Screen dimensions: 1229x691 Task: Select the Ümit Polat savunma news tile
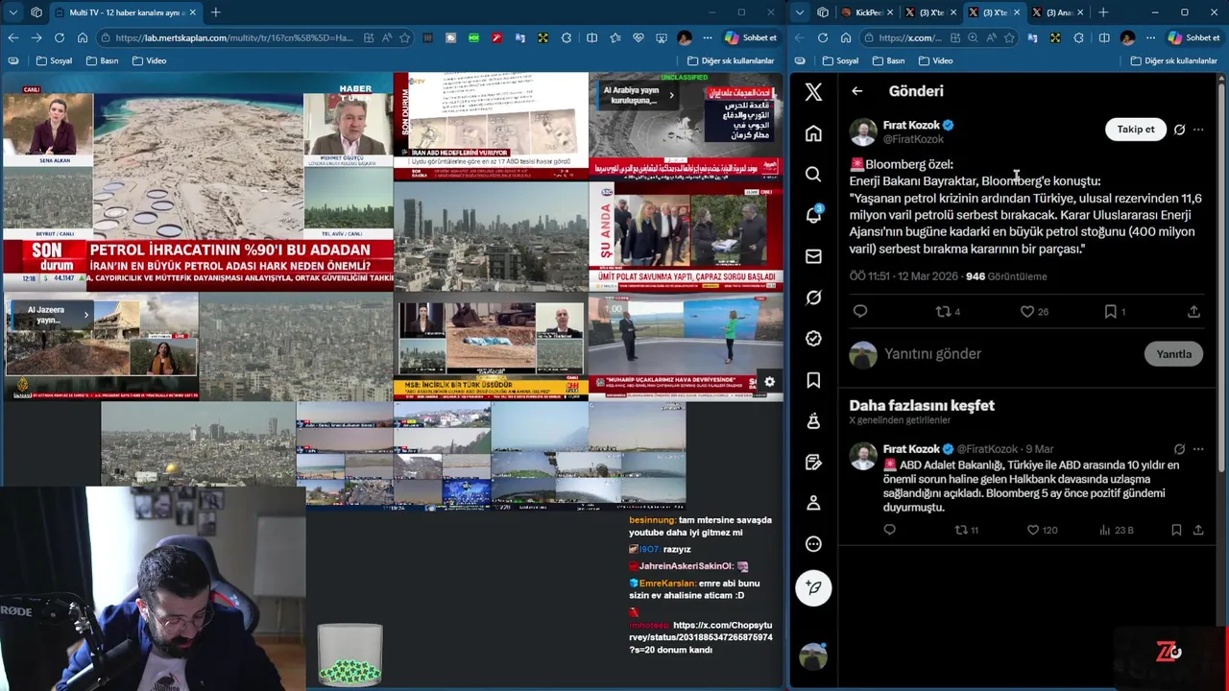click(x=686, y=238)
